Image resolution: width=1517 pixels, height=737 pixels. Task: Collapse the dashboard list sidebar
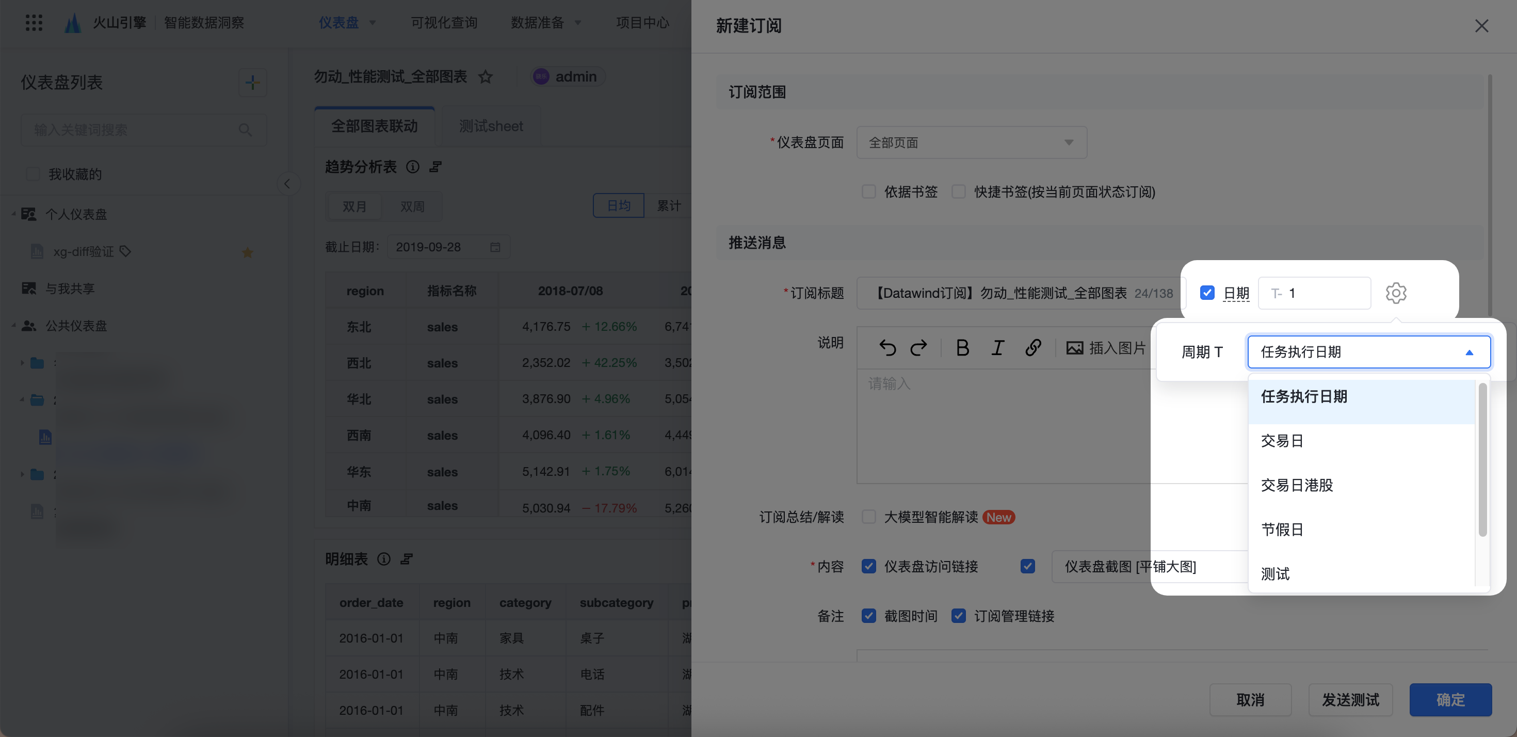click(287, 184)
